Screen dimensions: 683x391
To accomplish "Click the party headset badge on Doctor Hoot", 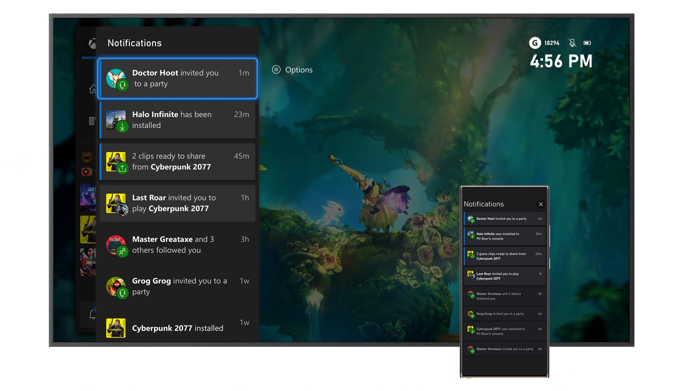I will pos(122,85).
